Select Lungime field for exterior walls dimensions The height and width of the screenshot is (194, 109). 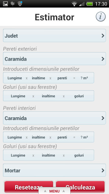[15, 78]
